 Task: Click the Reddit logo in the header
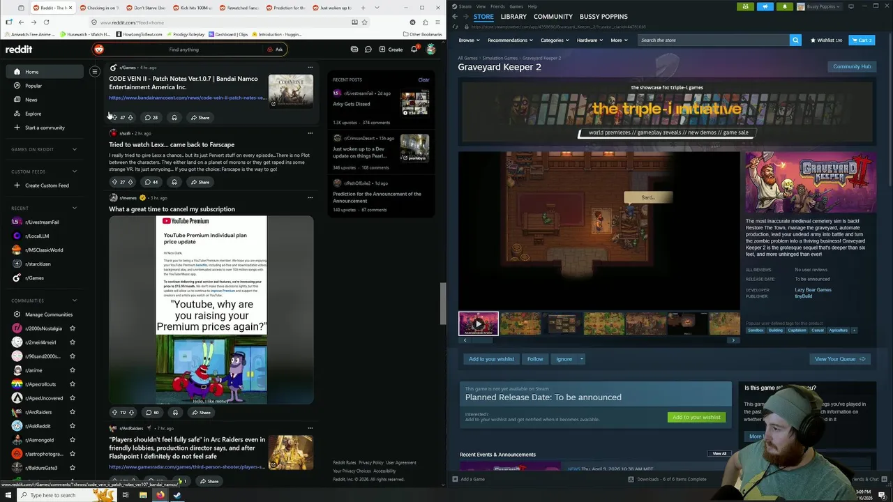[x=19, y=50]
